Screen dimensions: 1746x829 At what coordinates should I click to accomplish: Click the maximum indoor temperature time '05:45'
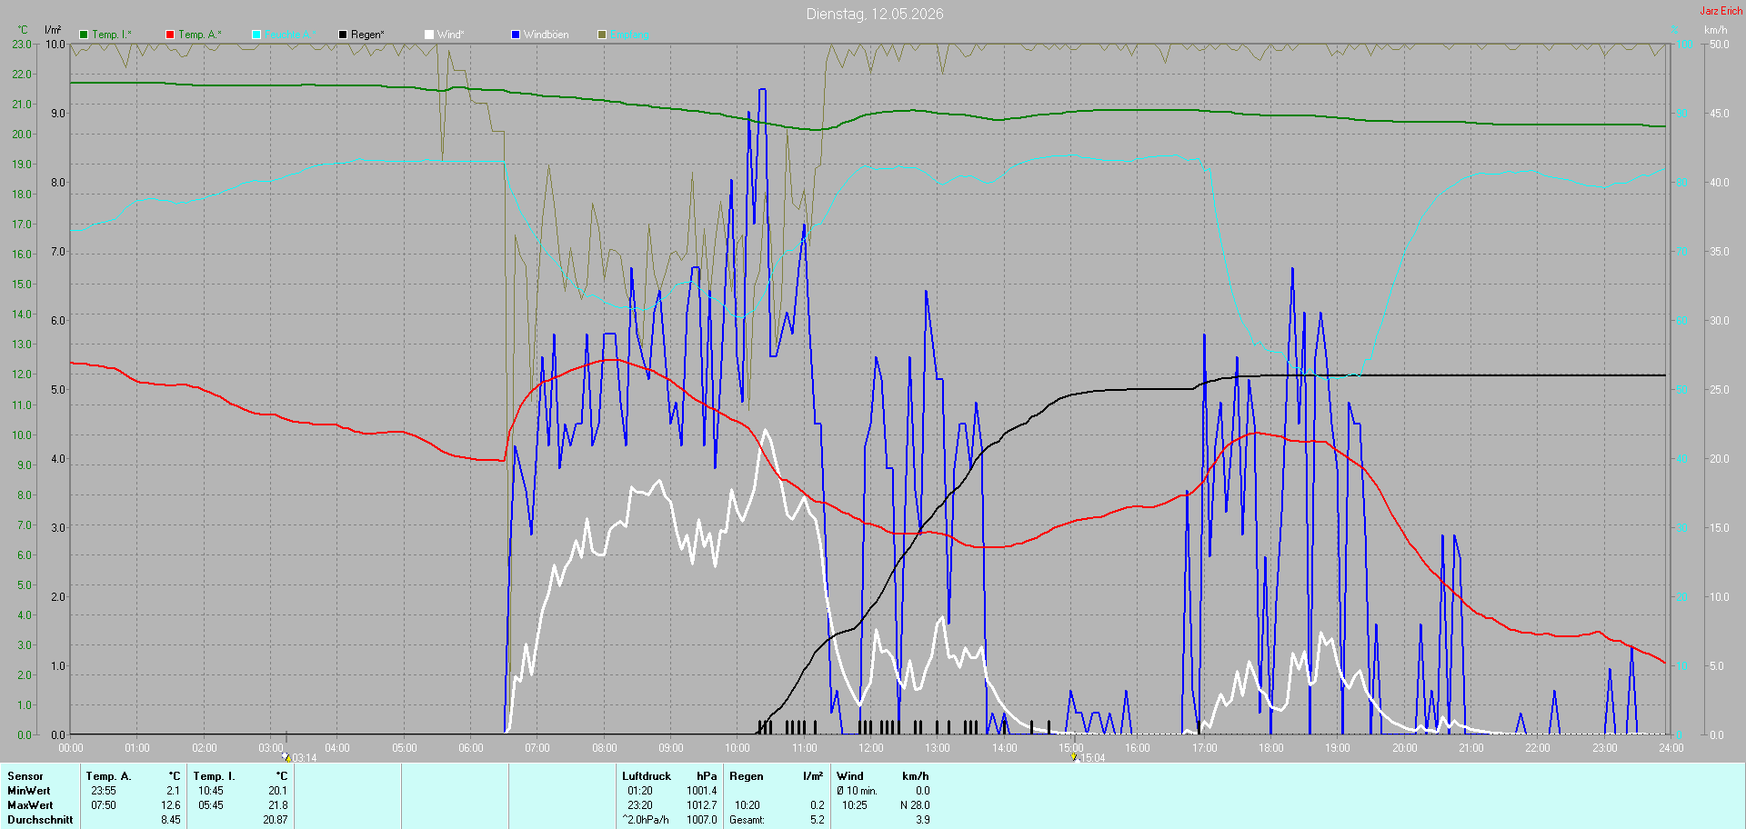[211, 805]
